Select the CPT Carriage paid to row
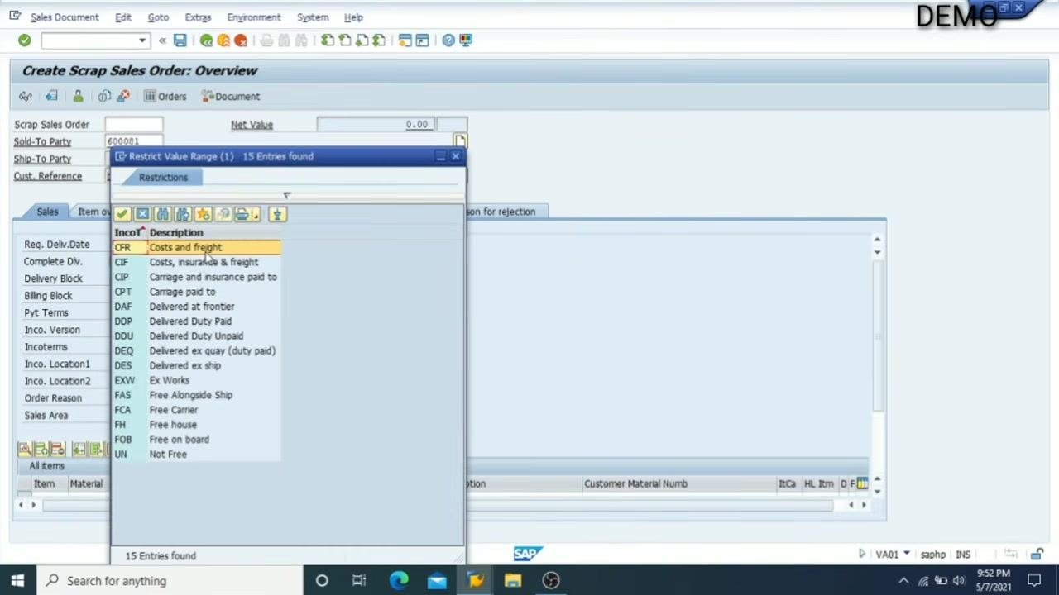The image size is (1059, 595). [x=197, y=292]
